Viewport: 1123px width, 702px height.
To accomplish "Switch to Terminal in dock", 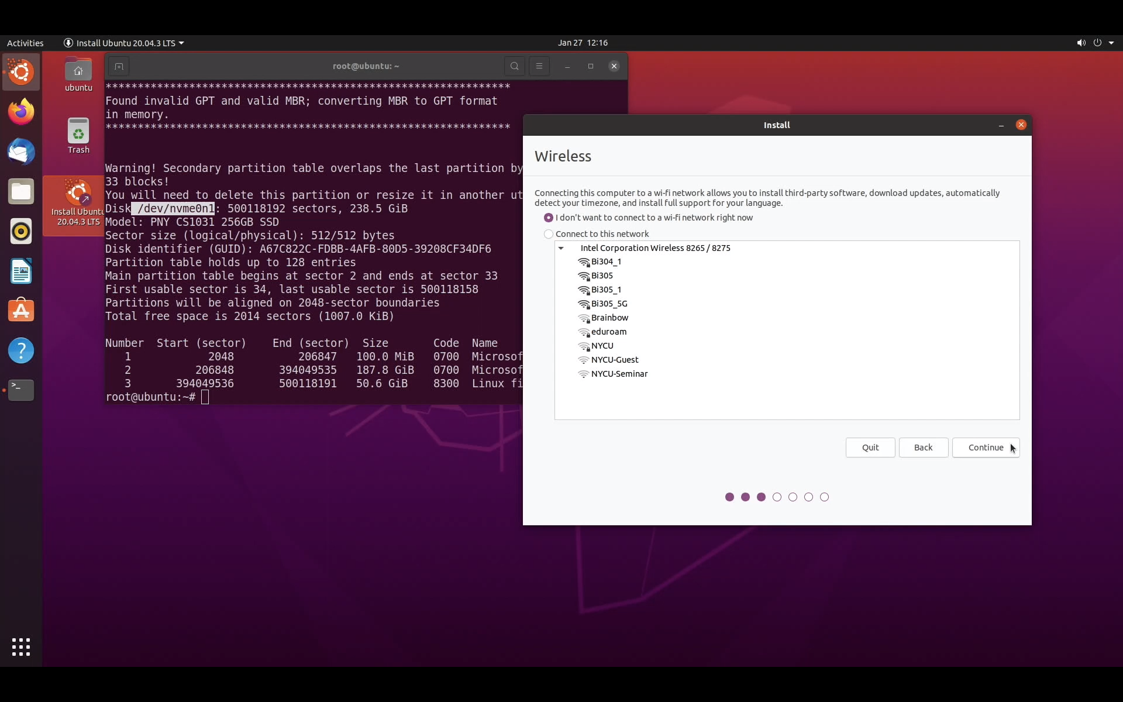I will click(21, 390).
